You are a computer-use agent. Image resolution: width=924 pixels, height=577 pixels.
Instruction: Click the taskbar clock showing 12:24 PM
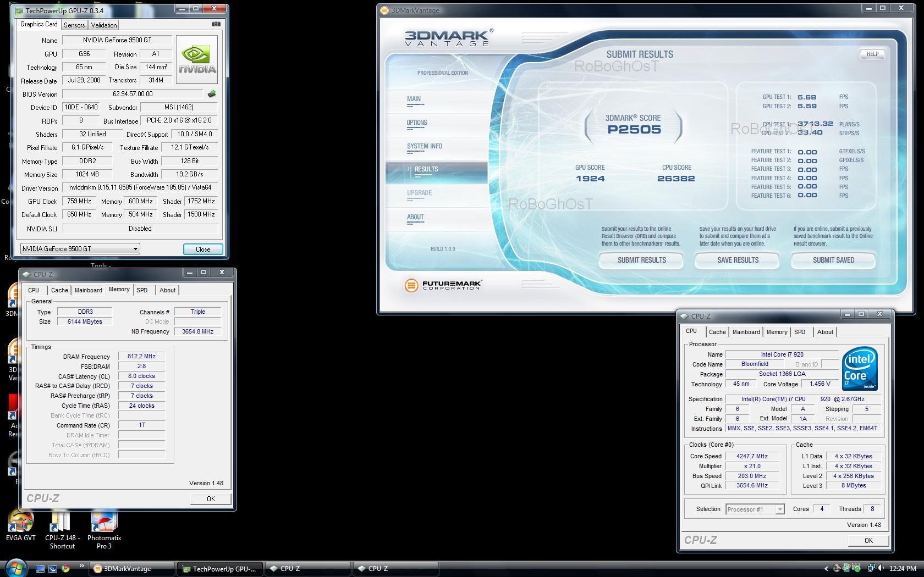click(x=903, y=569)
